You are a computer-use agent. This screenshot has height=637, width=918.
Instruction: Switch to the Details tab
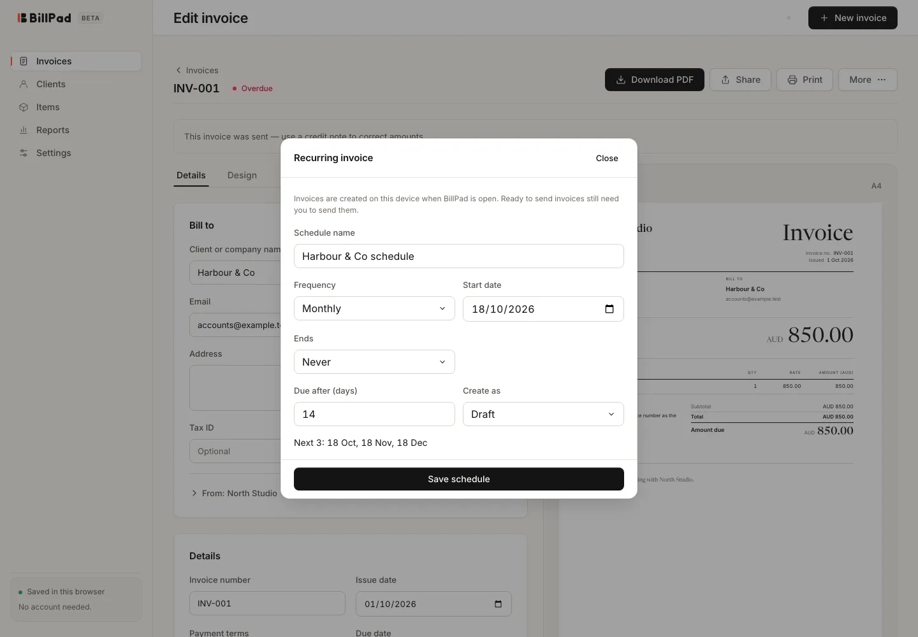point(191,175)
